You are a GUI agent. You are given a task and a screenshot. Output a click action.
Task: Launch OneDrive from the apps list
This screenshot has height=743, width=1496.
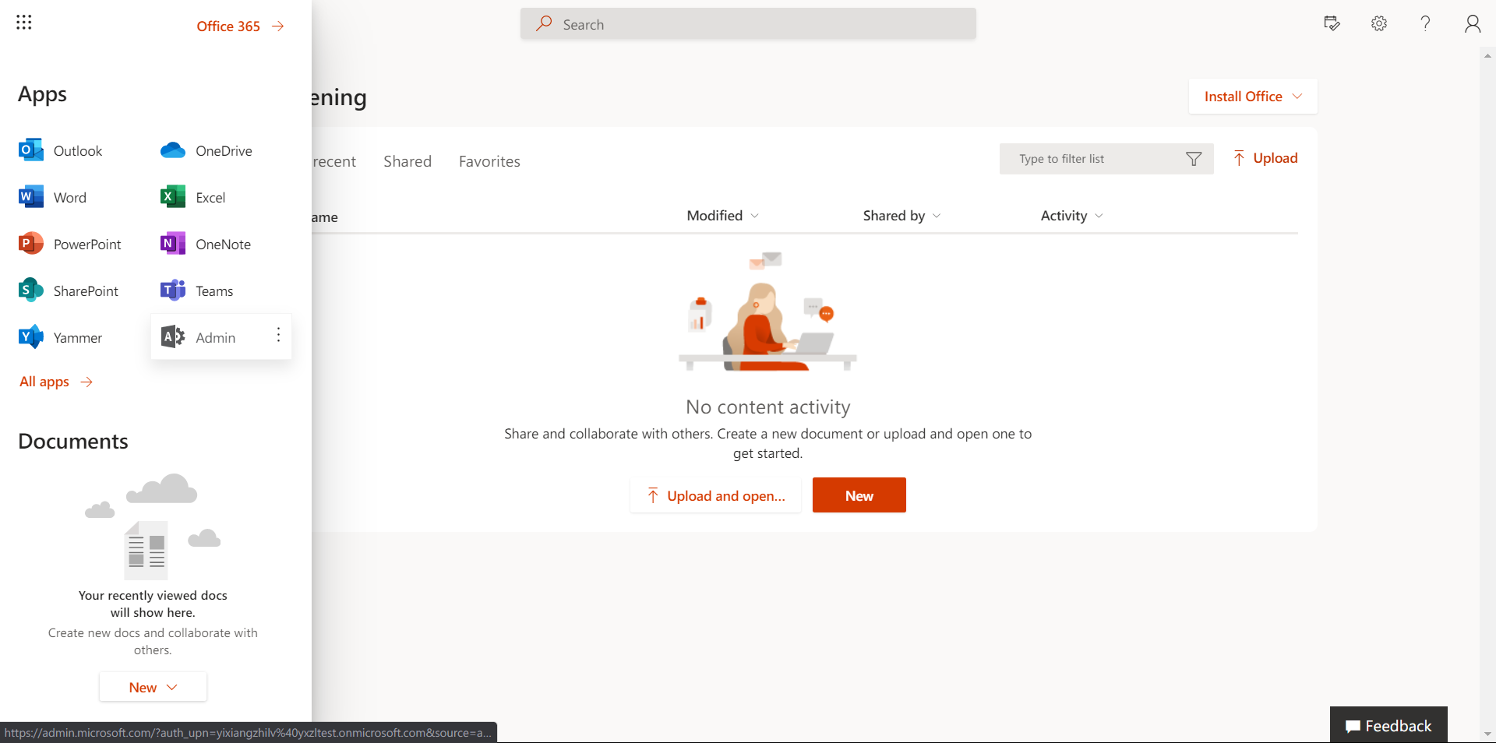pyautogui.click(x=206, y=150)
